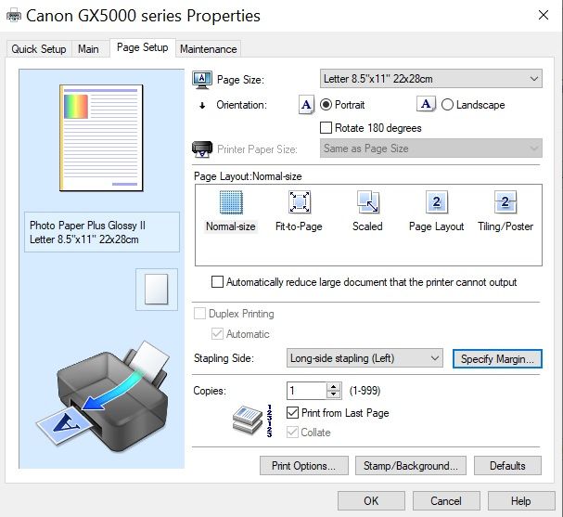Click the Specify Margin button
The width and height of the screenshot is (563, 517).
click(496, 358)
